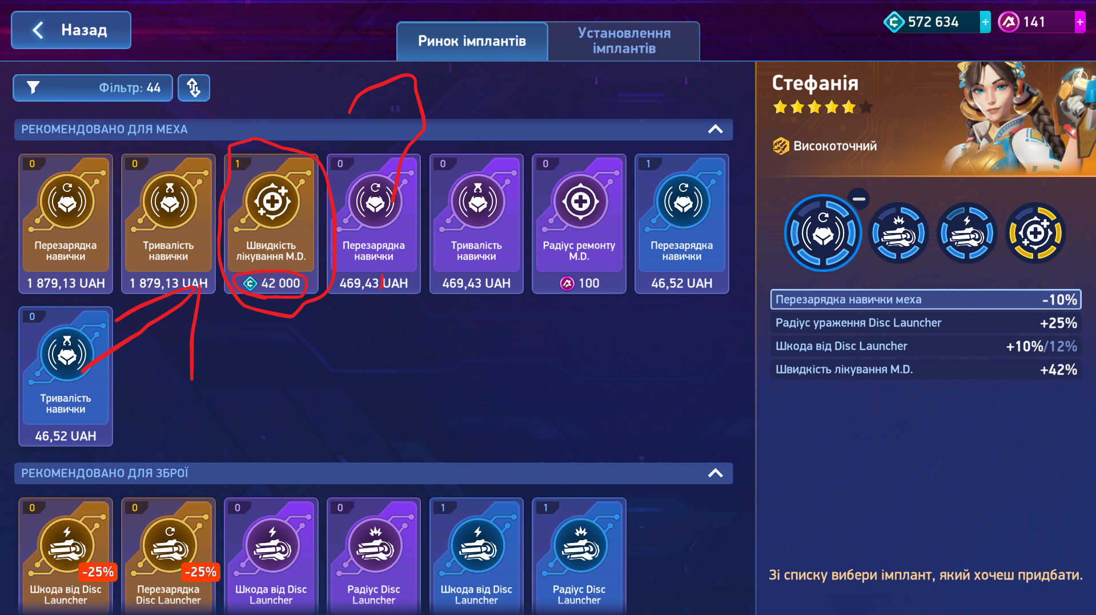Open the Установлення імплантів tab
Image resolution: width=1096 pixels, height=615 pixels.
coord(624,41)
